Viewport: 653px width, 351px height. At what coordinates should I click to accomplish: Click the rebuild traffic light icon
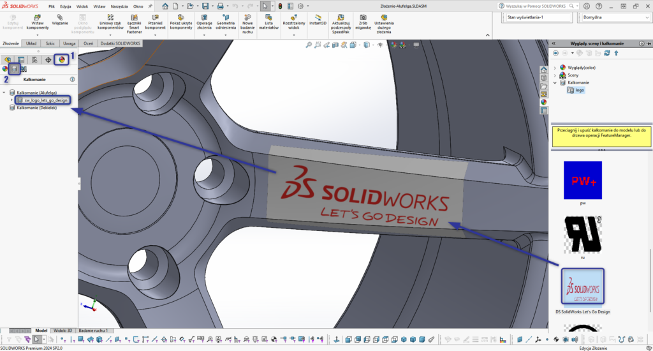point(280,6)
